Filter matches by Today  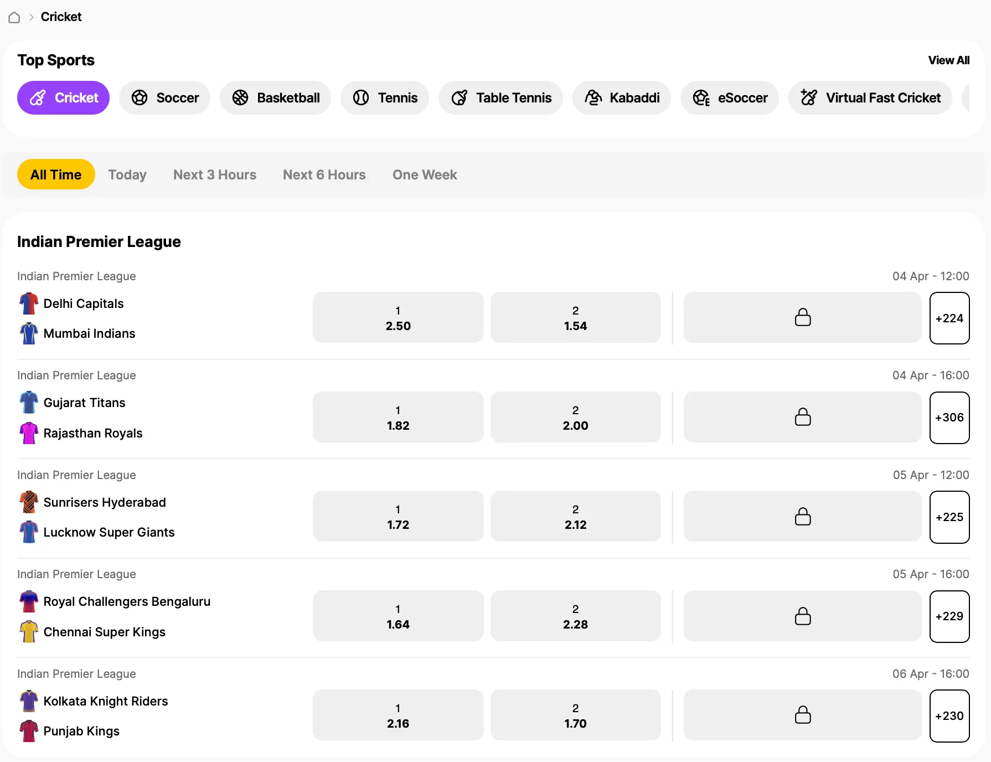coord(127,175)
